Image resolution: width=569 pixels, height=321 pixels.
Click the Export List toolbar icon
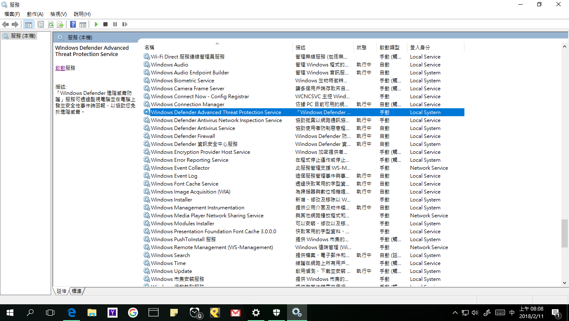coord(60,25)
